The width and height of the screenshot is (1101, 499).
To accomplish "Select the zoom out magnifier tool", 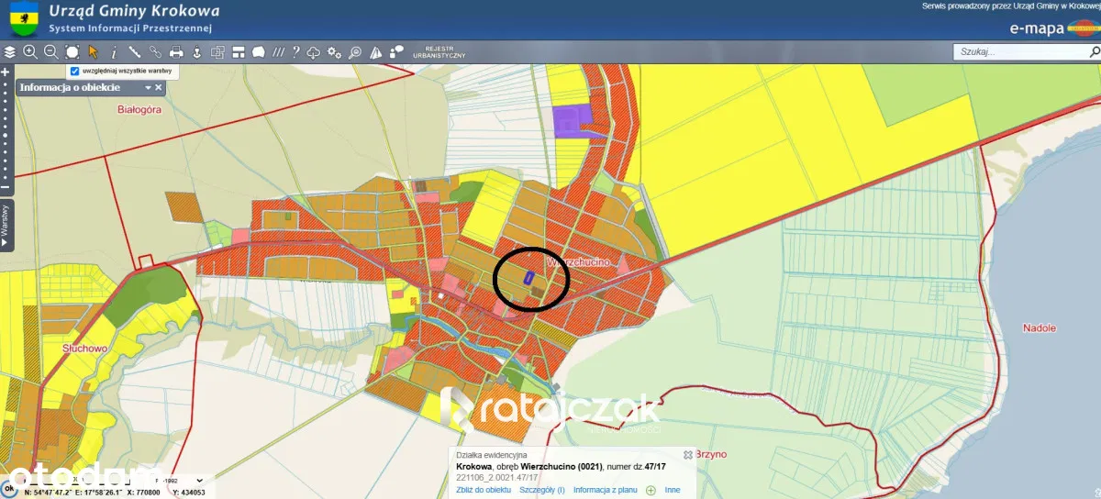I will pos(51,52).
